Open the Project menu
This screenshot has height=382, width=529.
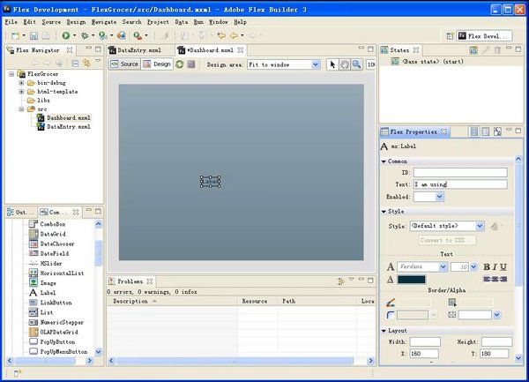(158, 21)
